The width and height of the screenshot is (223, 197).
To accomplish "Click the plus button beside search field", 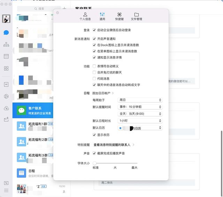I will [x=64, y=8].
